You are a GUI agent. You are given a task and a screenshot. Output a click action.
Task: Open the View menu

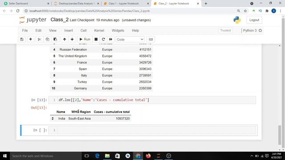click(x=53, y=31)
